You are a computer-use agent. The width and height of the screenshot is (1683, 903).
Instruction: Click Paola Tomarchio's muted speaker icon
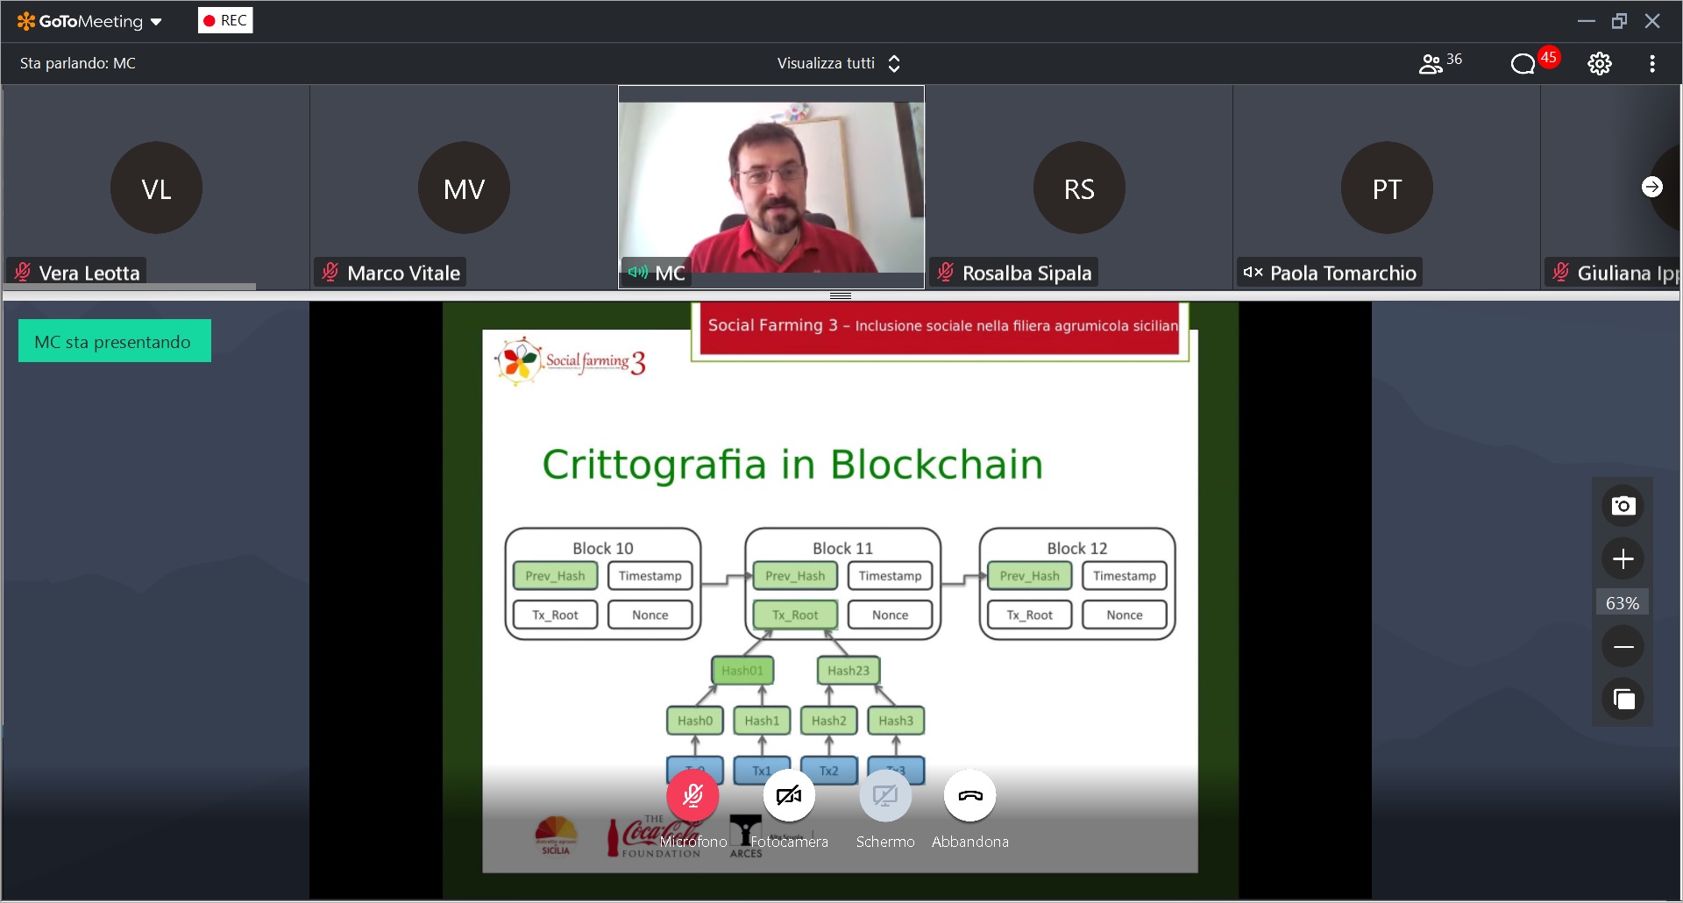coord(1253,273)
